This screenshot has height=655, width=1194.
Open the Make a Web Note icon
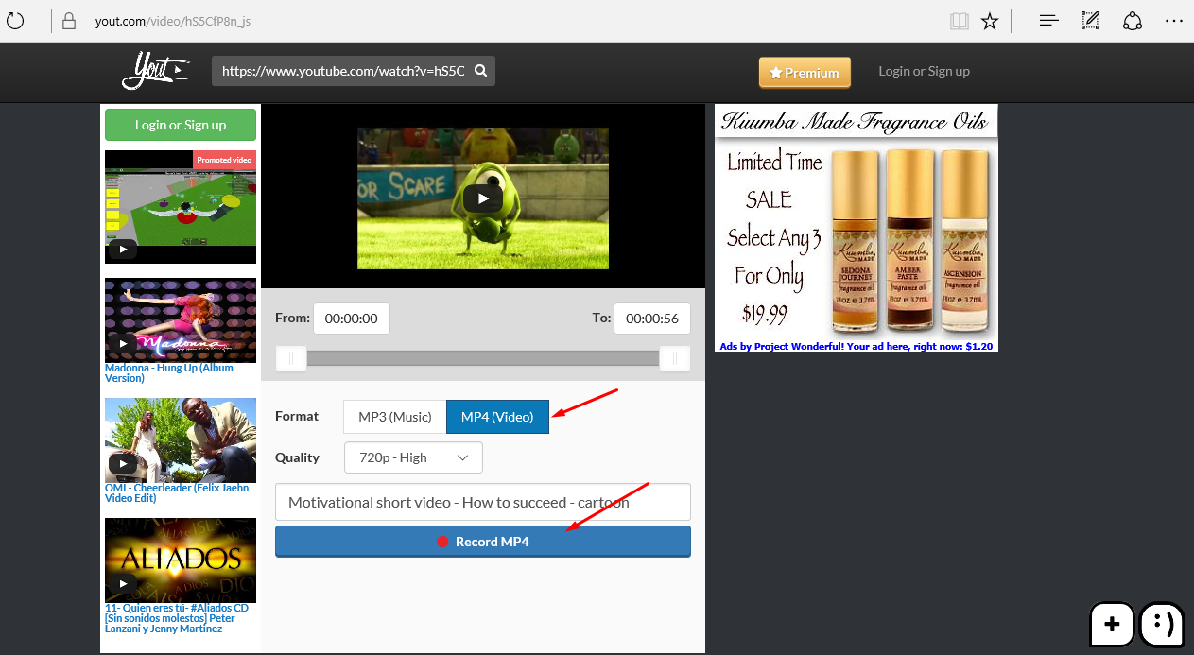pyautogui.click(x=1090, y=21)
